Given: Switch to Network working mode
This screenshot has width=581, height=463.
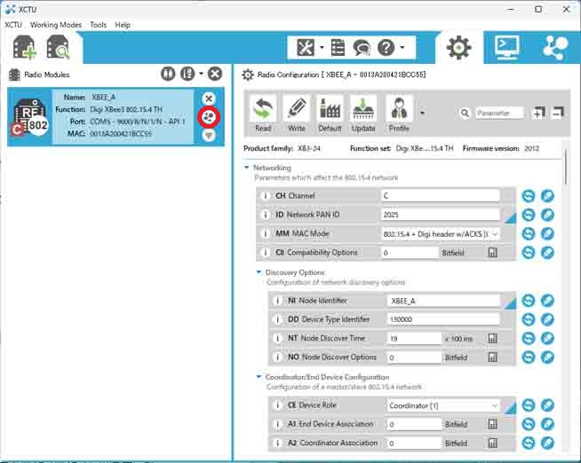Looking at the screenshot, I should pyautogui.click(x=554, y=47).
